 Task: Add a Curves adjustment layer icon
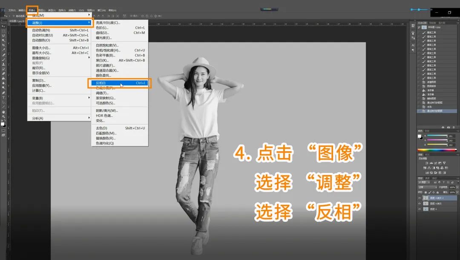(436, 163)
